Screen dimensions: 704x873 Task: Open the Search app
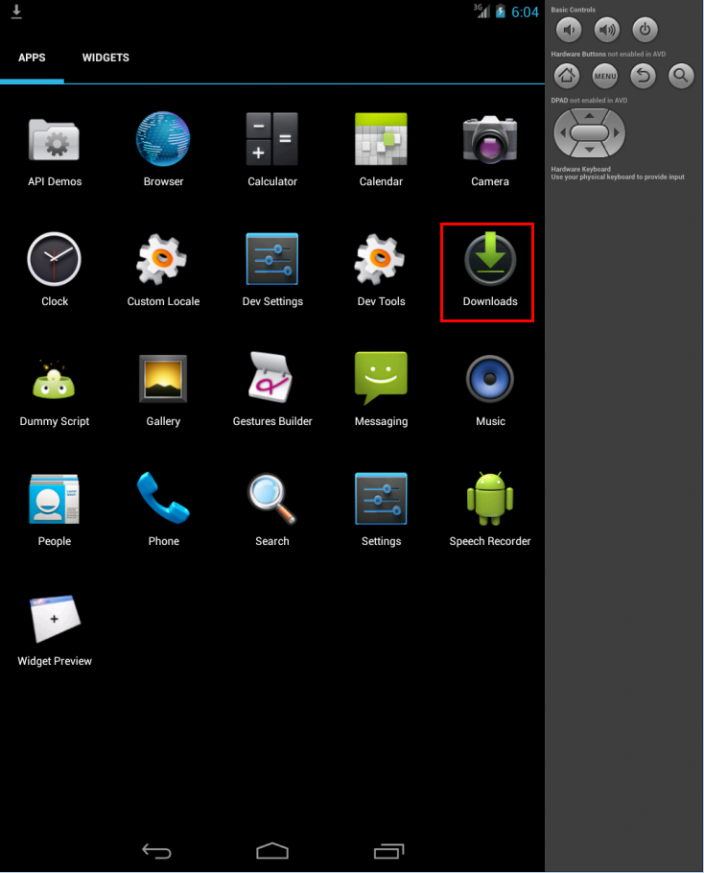[x=272, y=510]
